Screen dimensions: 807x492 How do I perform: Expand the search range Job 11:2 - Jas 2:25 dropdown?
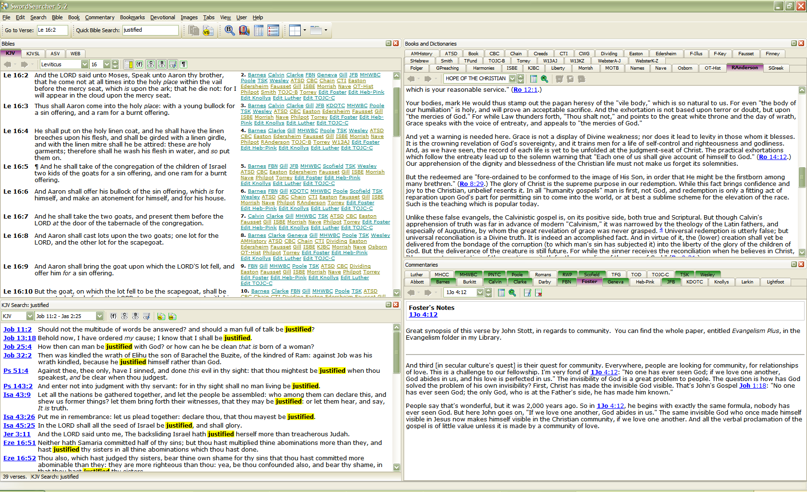99,316
